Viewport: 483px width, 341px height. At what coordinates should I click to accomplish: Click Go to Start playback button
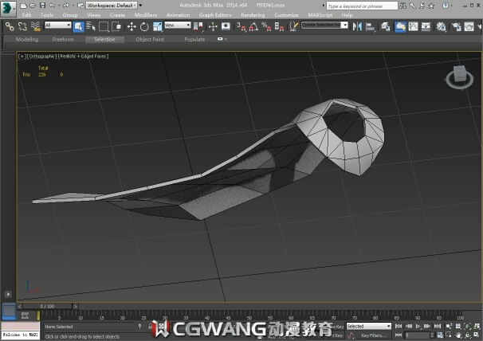pos(399,326)
